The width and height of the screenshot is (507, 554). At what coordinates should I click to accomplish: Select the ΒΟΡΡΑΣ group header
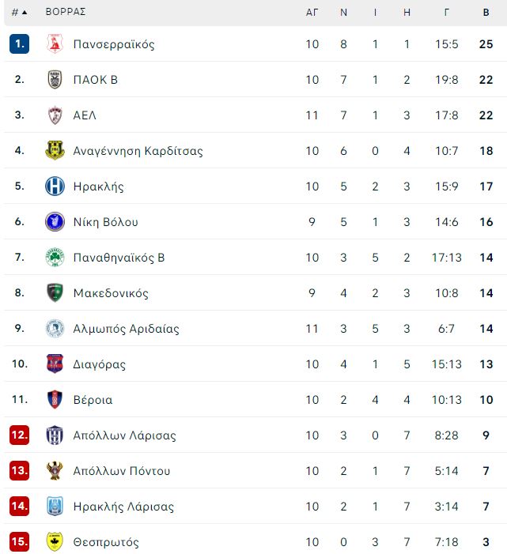pyautogui.click(x=66, y=12)
